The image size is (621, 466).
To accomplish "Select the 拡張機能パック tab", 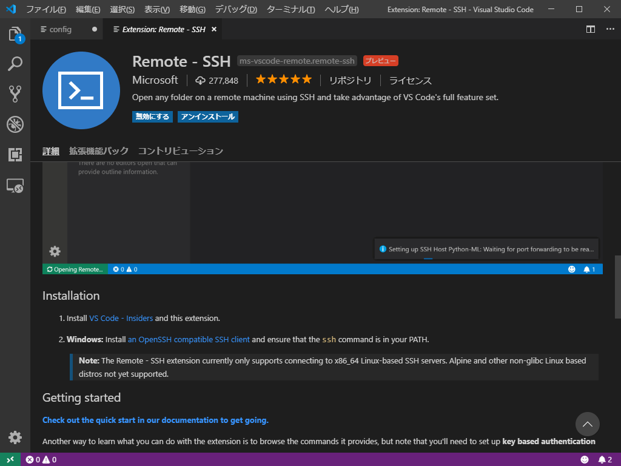I will pos(99,151).
